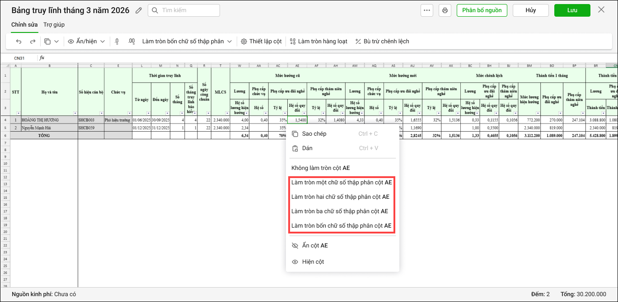Click Bù trừ chênh lệch in toolbar
This screenshot has height=302, width=618.
coord(382,41)
